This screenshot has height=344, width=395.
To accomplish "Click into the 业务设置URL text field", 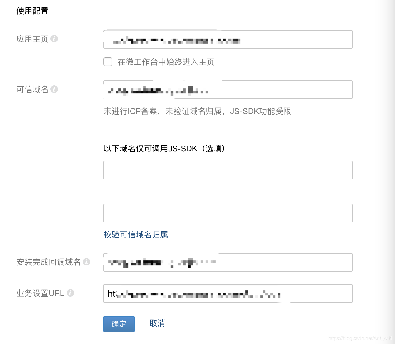I will (x=228, y=294).
